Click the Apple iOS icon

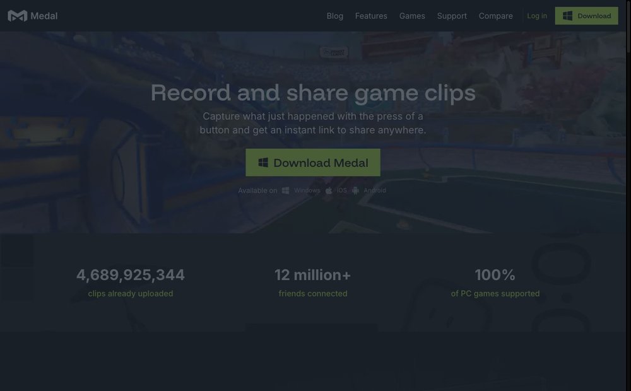[329, 190]
